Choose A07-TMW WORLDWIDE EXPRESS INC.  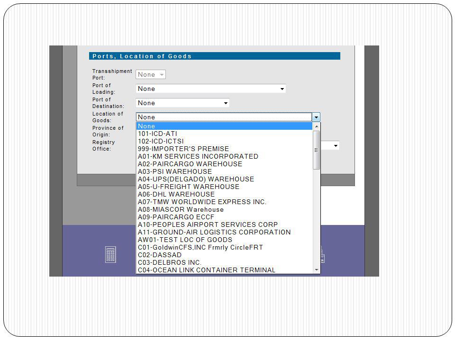(224, 202)
